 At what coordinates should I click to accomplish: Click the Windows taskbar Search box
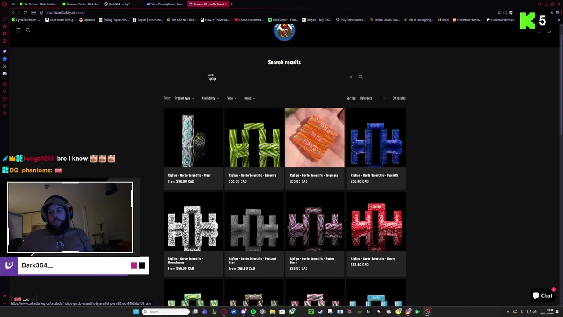165,312
